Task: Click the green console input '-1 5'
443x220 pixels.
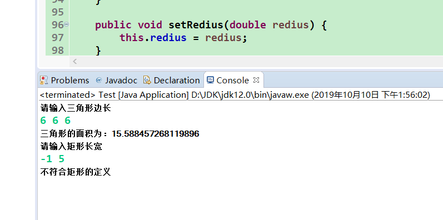Action: pyautogui.click(x=53, y=159)
